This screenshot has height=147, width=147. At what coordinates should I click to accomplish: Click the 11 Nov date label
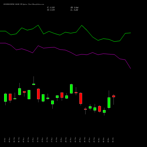point(33,140)
